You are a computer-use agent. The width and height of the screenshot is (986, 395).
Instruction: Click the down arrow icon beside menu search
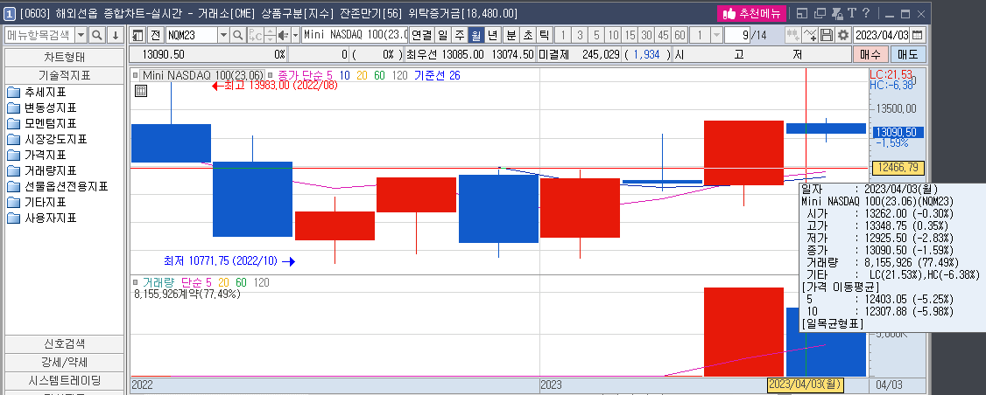pyautogui.click(x=115, y=35)
